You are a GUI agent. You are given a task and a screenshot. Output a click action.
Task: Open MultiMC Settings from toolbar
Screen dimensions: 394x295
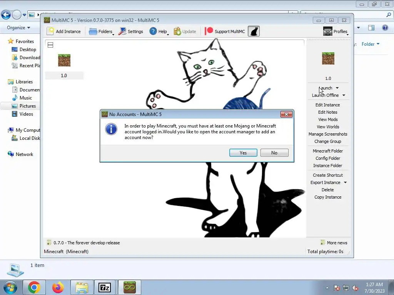pyautogui.click(x=131, y=31)
